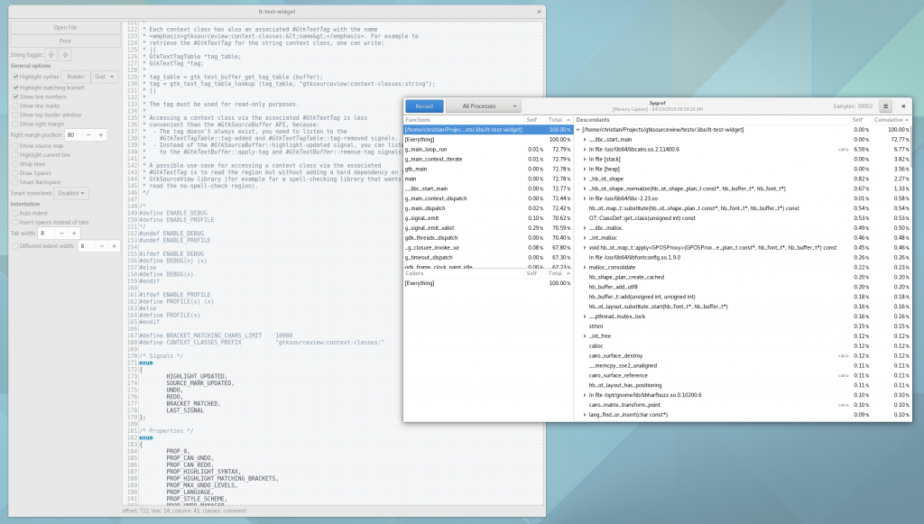Expand the libcairo.so.2.11400.6 file node
Screen dimensions: 924x524
pyautogui.click(x=585, y=150)
